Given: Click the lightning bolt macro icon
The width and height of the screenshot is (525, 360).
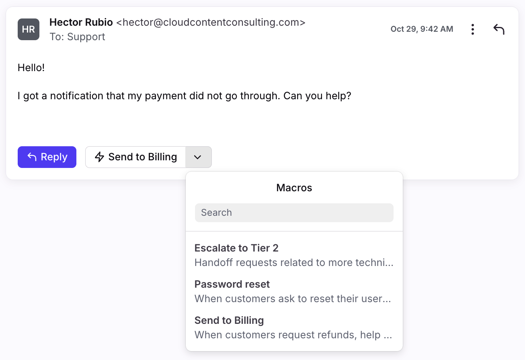Looking at the screenshot, I should [x=99, y=157].
